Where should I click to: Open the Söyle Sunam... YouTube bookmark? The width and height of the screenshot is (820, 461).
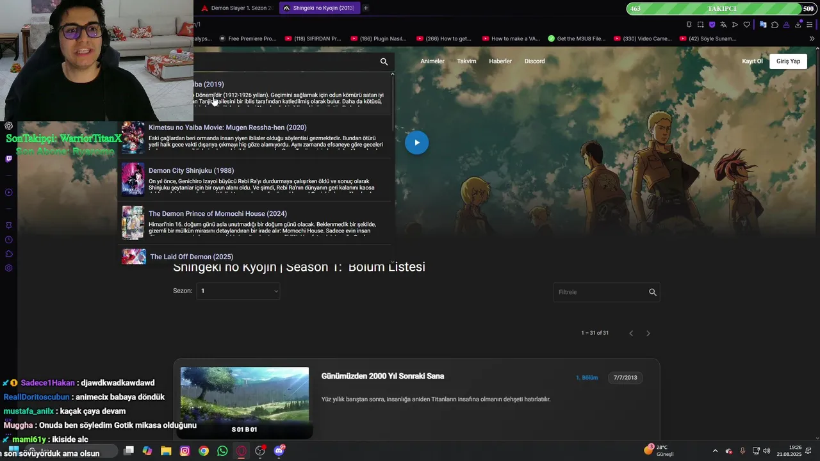(708, 38)
